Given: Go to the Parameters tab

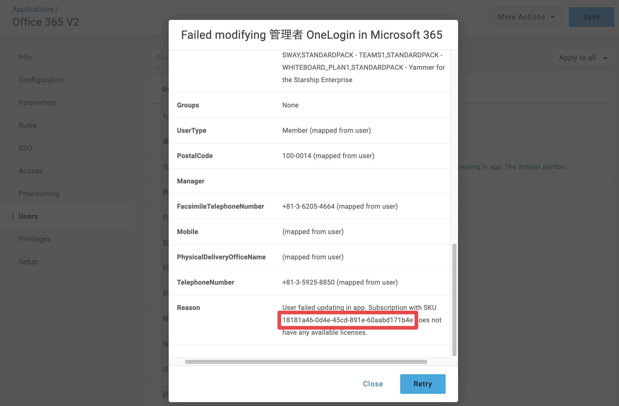Looking at the screenshot, I should (38, 103).
